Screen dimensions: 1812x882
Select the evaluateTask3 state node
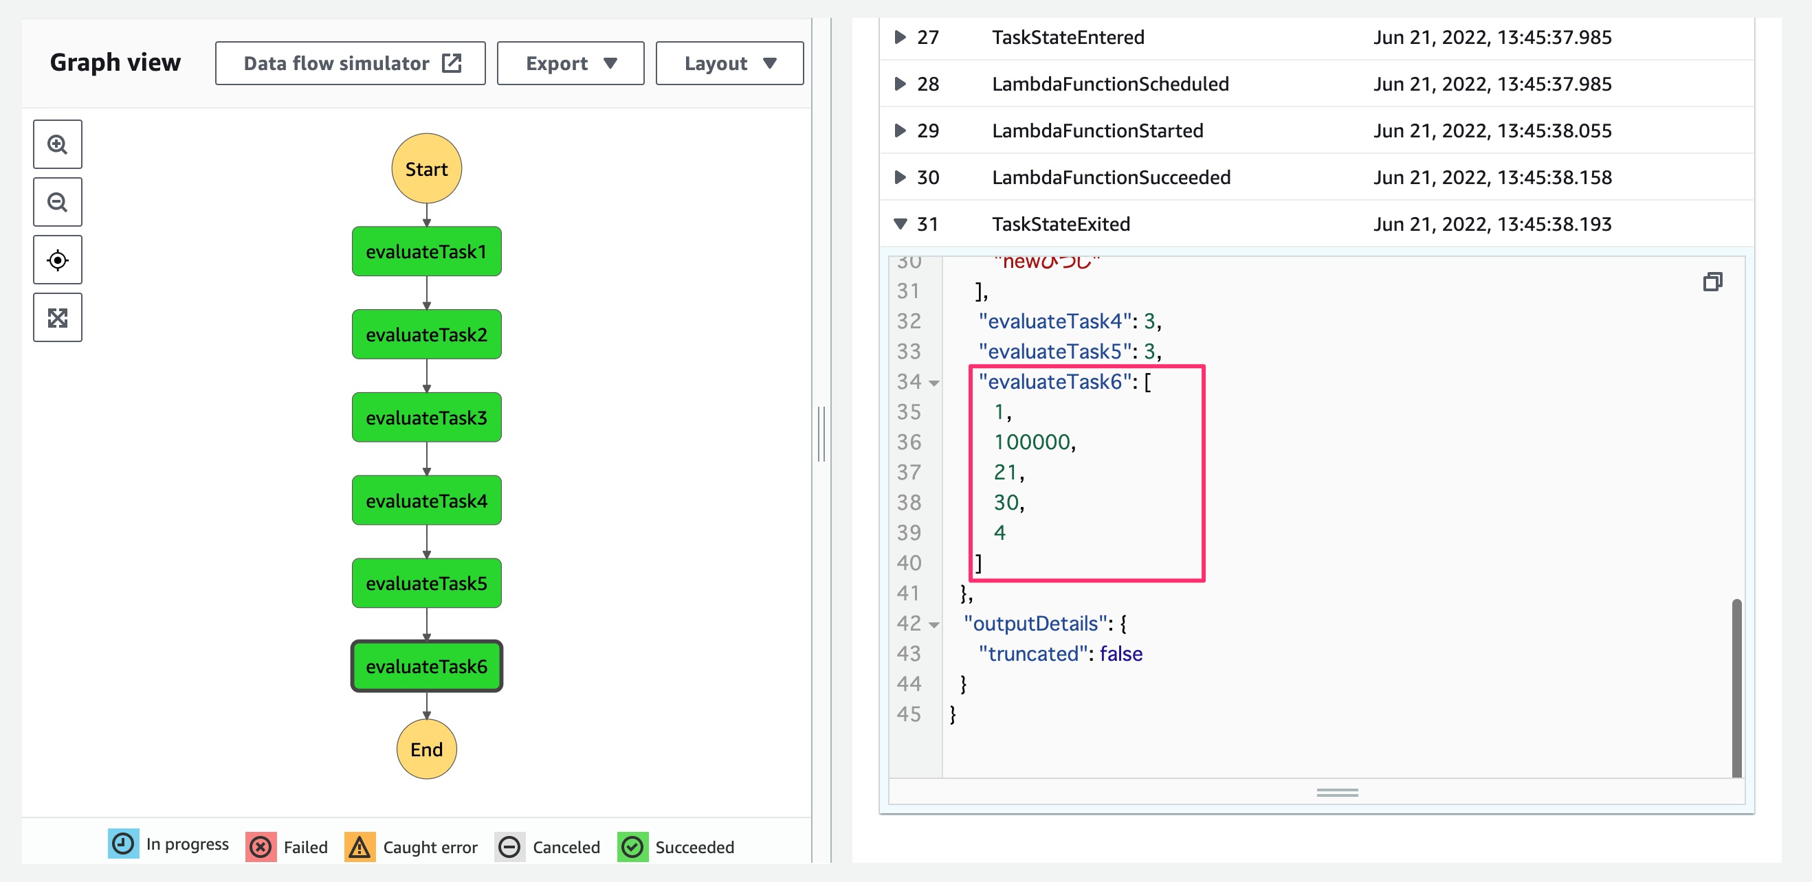tap(426, 418)
